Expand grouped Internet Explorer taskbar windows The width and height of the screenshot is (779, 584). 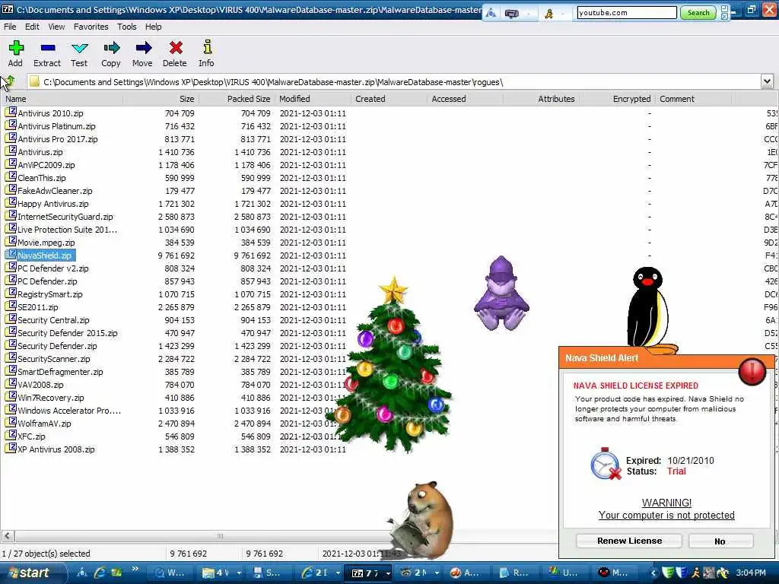click(338, 573)
